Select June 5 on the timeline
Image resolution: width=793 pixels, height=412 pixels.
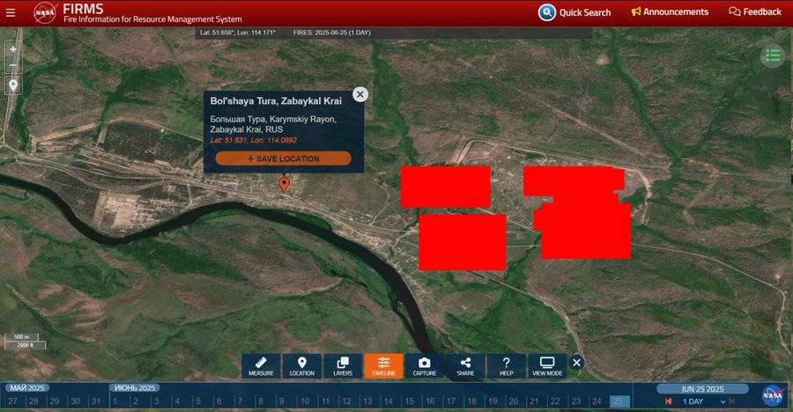click(198, 401)
